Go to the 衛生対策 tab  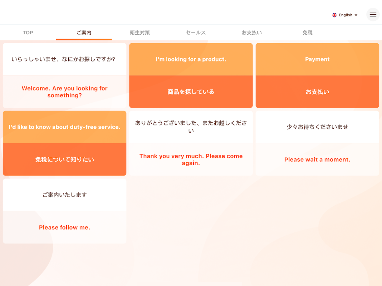(139, 33)
